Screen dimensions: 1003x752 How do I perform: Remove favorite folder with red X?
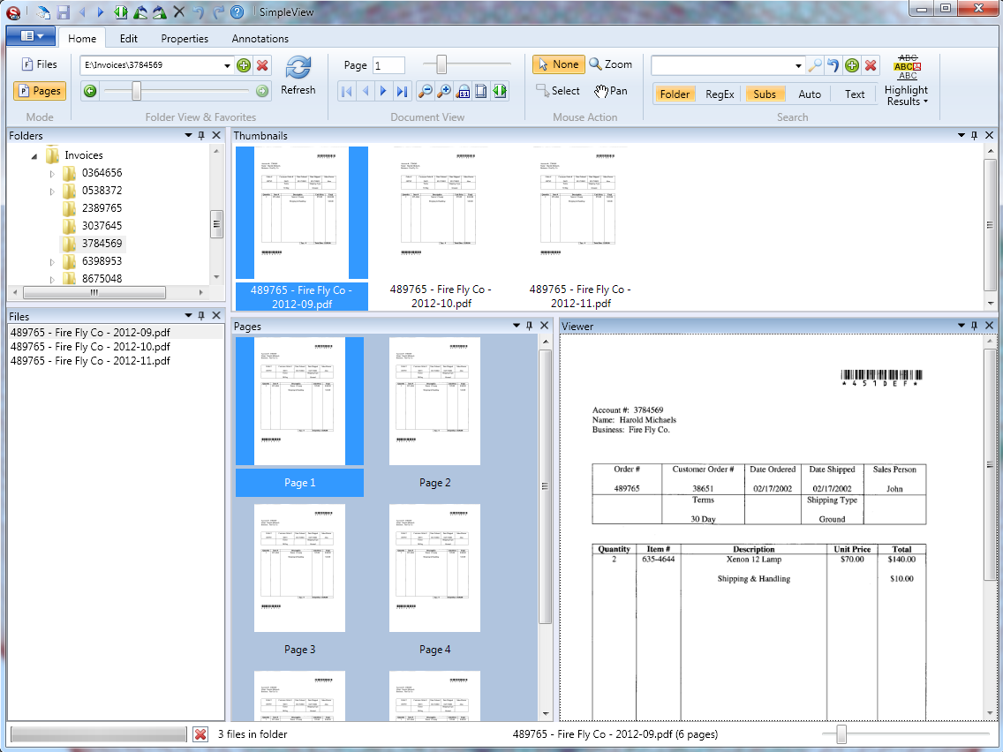(x=262, y=65)
